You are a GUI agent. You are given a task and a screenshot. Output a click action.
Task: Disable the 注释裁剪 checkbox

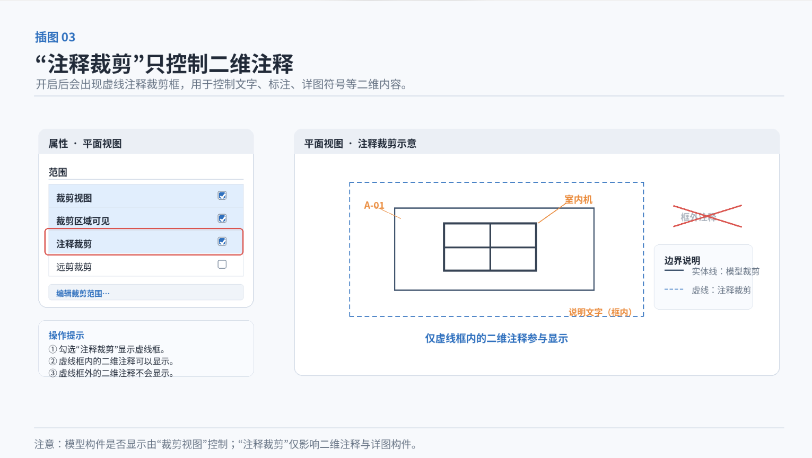(222, 241)
